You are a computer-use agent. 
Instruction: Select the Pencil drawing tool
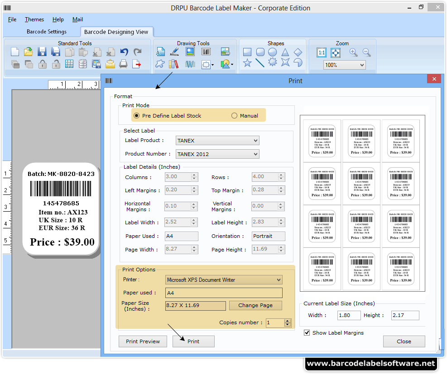click(174, 51)
